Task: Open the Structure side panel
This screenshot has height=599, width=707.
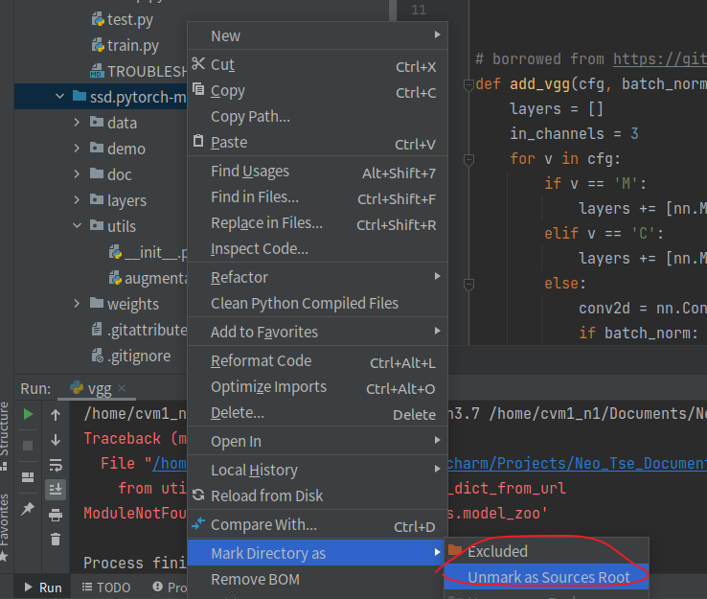Action: [x=5, y=435]
